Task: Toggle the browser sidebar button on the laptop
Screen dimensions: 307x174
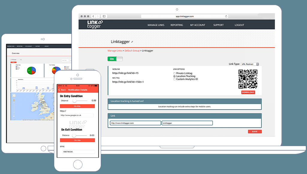Action: click(x=104, y=16)
